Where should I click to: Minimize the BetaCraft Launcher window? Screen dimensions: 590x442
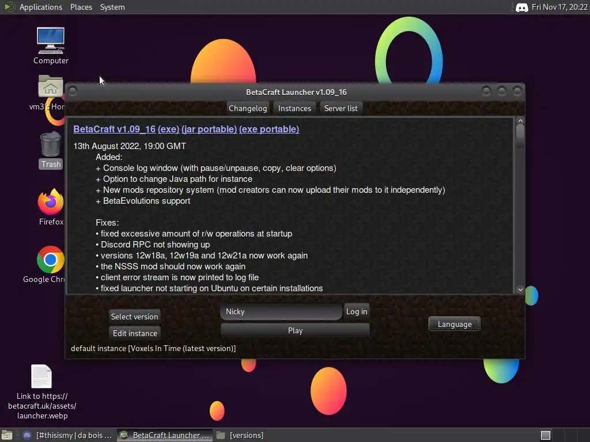click(486, 91)
